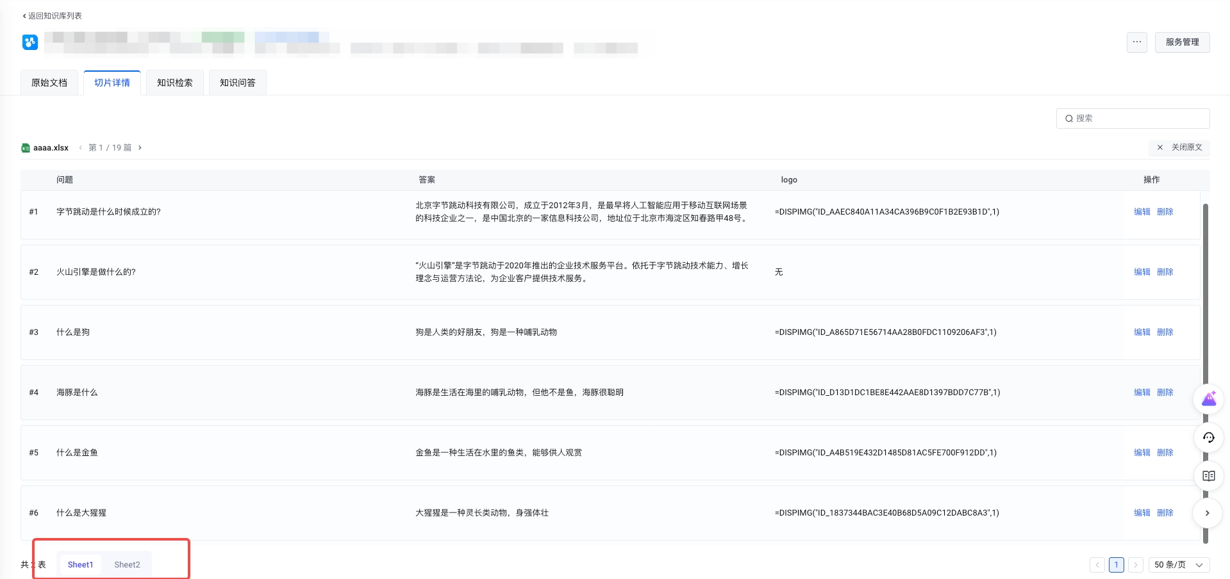
Task: Open the 50 条/页 page size dropdown
Action: [1179, 565]
